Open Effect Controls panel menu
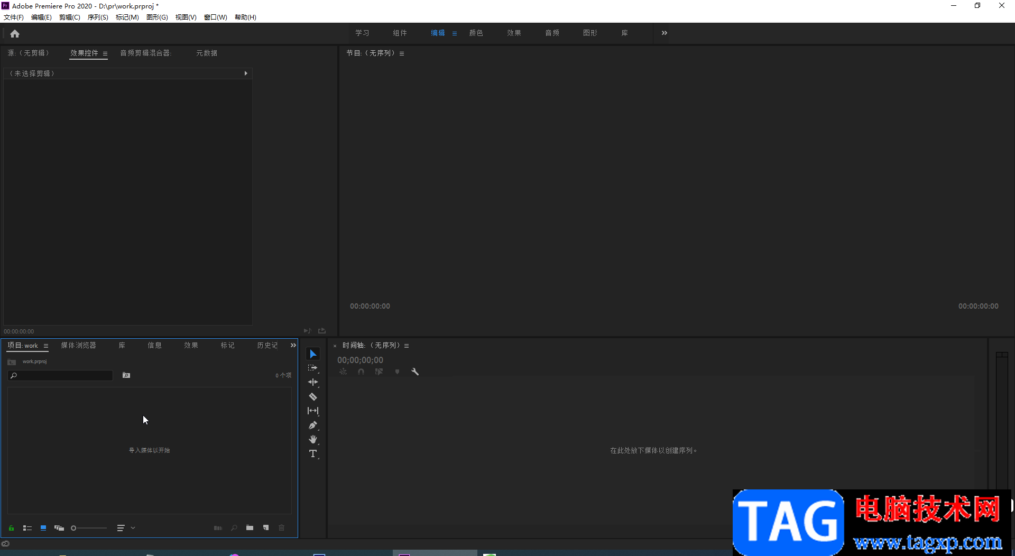The image size is (1015, 556). point(105,53)
